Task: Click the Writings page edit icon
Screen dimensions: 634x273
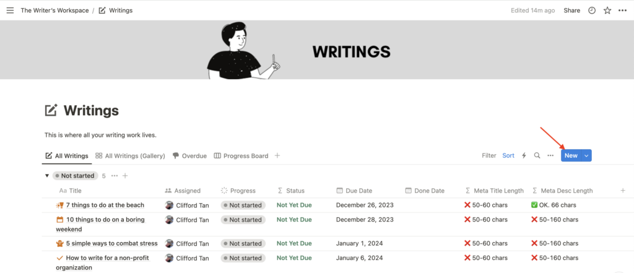Action: coord(51,111)
